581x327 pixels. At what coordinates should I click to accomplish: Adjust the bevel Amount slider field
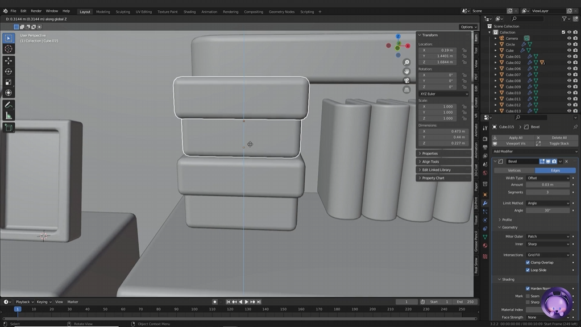click(547, 185)
